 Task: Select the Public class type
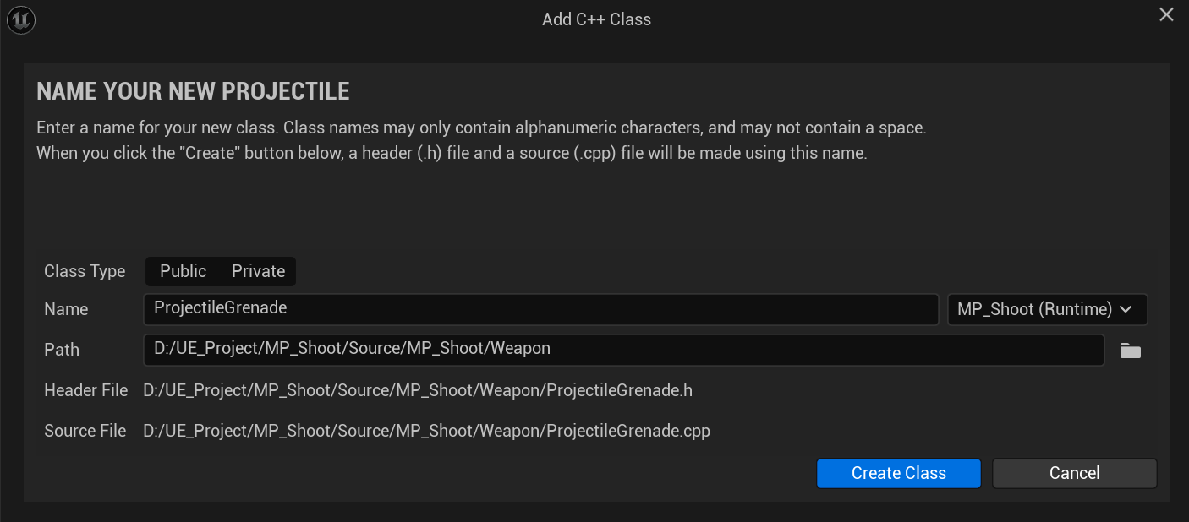[x=183, y=271]
